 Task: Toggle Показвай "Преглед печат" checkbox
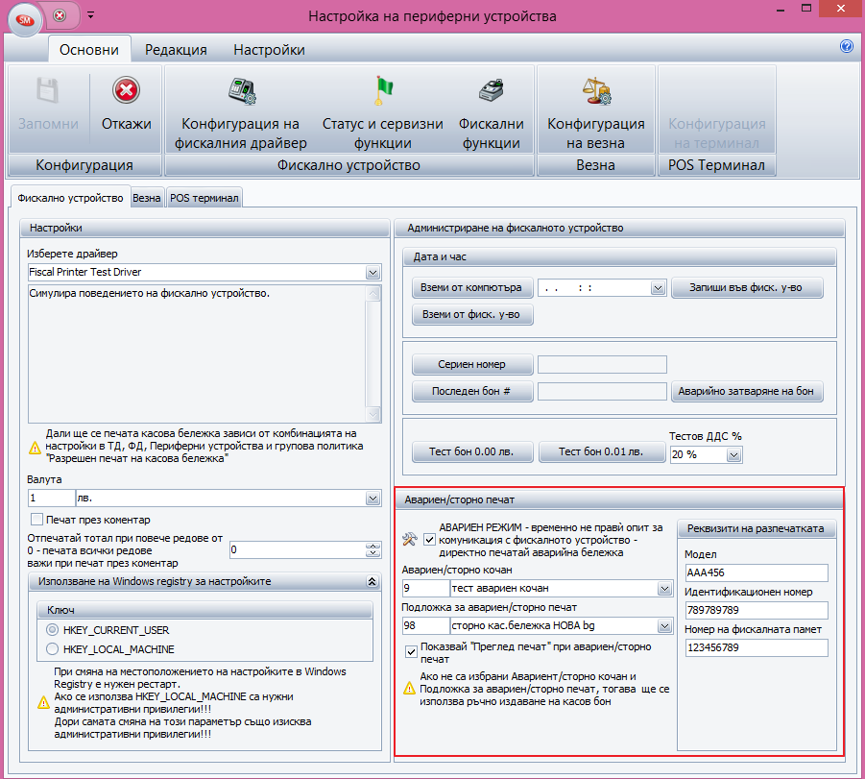click(411, 651)
